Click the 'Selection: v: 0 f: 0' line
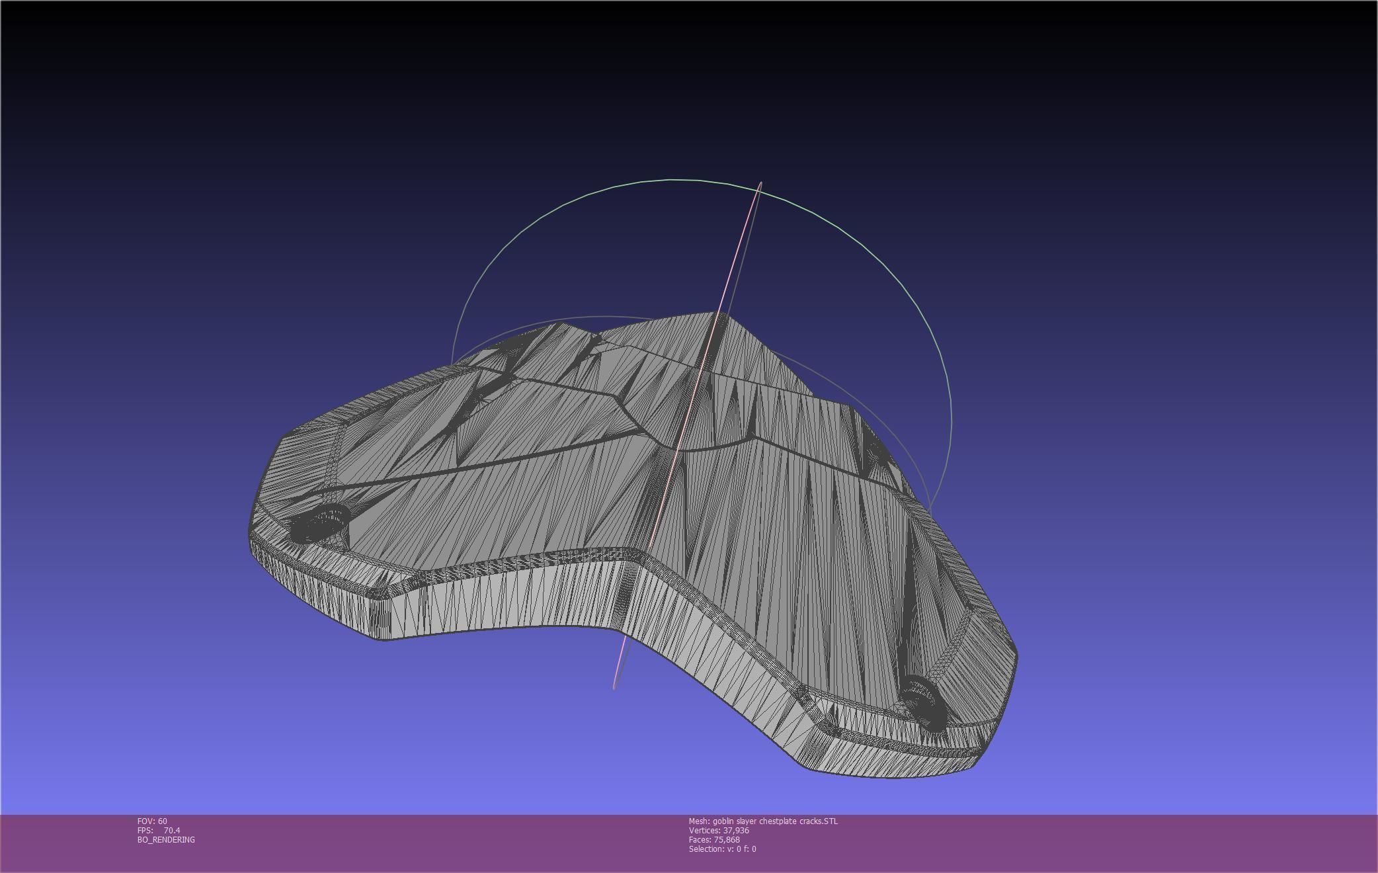The width and height of the screenshot is (1378, 873). (x=722, y=849)
